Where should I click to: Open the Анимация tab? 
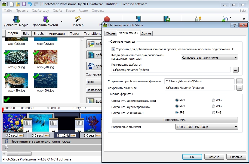point(57,33)
